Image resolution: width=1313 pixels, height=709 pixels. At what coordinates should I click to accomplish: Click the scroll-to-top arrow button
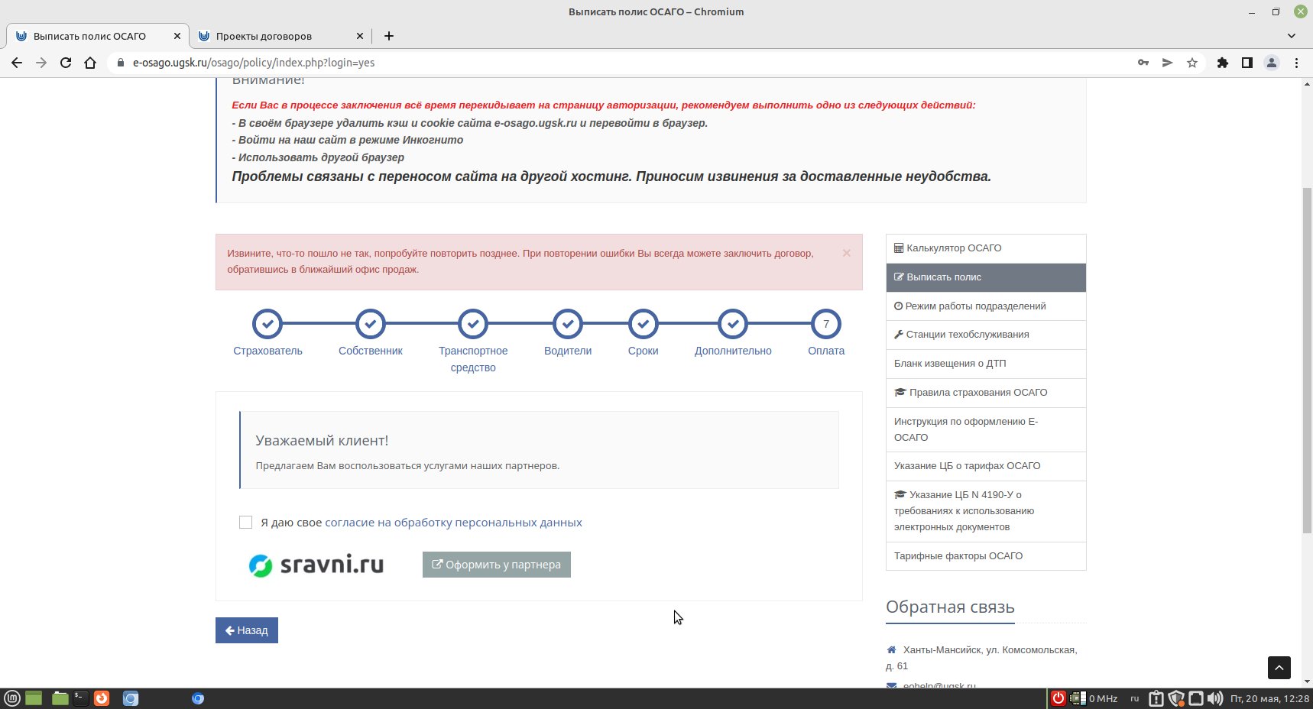[x=1279, y=668]
